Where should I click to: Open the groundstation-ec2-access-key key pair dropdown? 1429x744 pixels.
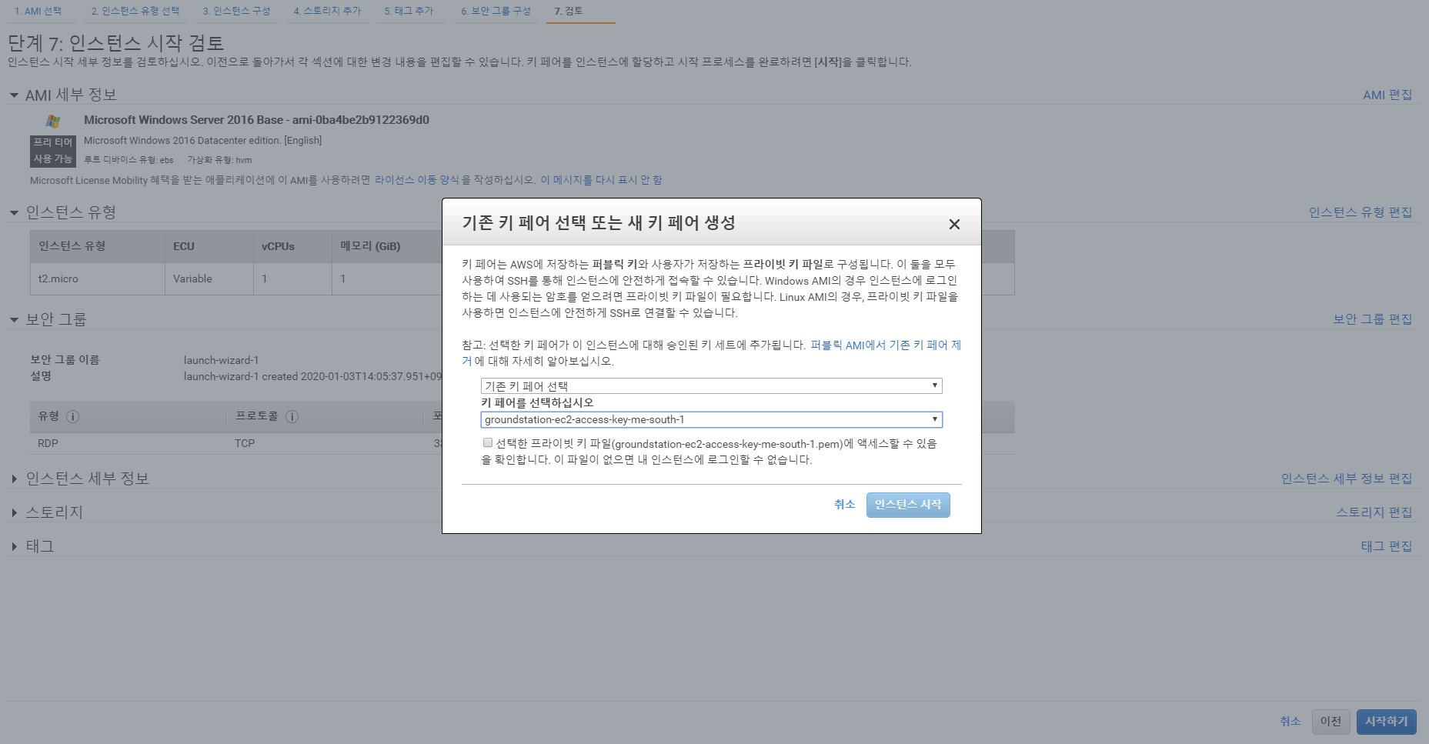[710, 419]
